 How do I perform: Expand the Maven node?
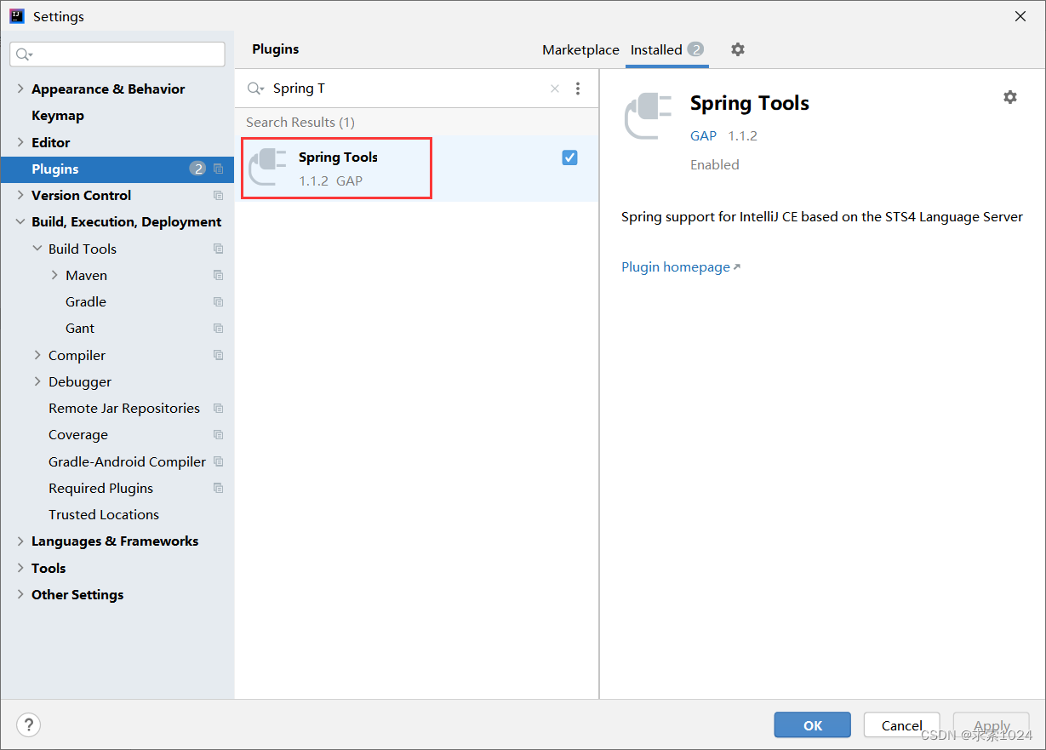pos(54,275)
